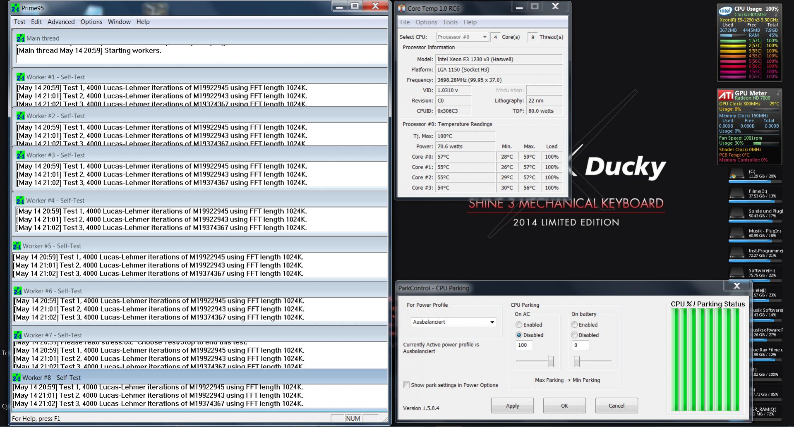The height and width of the screenshot is (427, 794).
Task: Click the TDP value '80.0 watts'
Action: point(544,111)
